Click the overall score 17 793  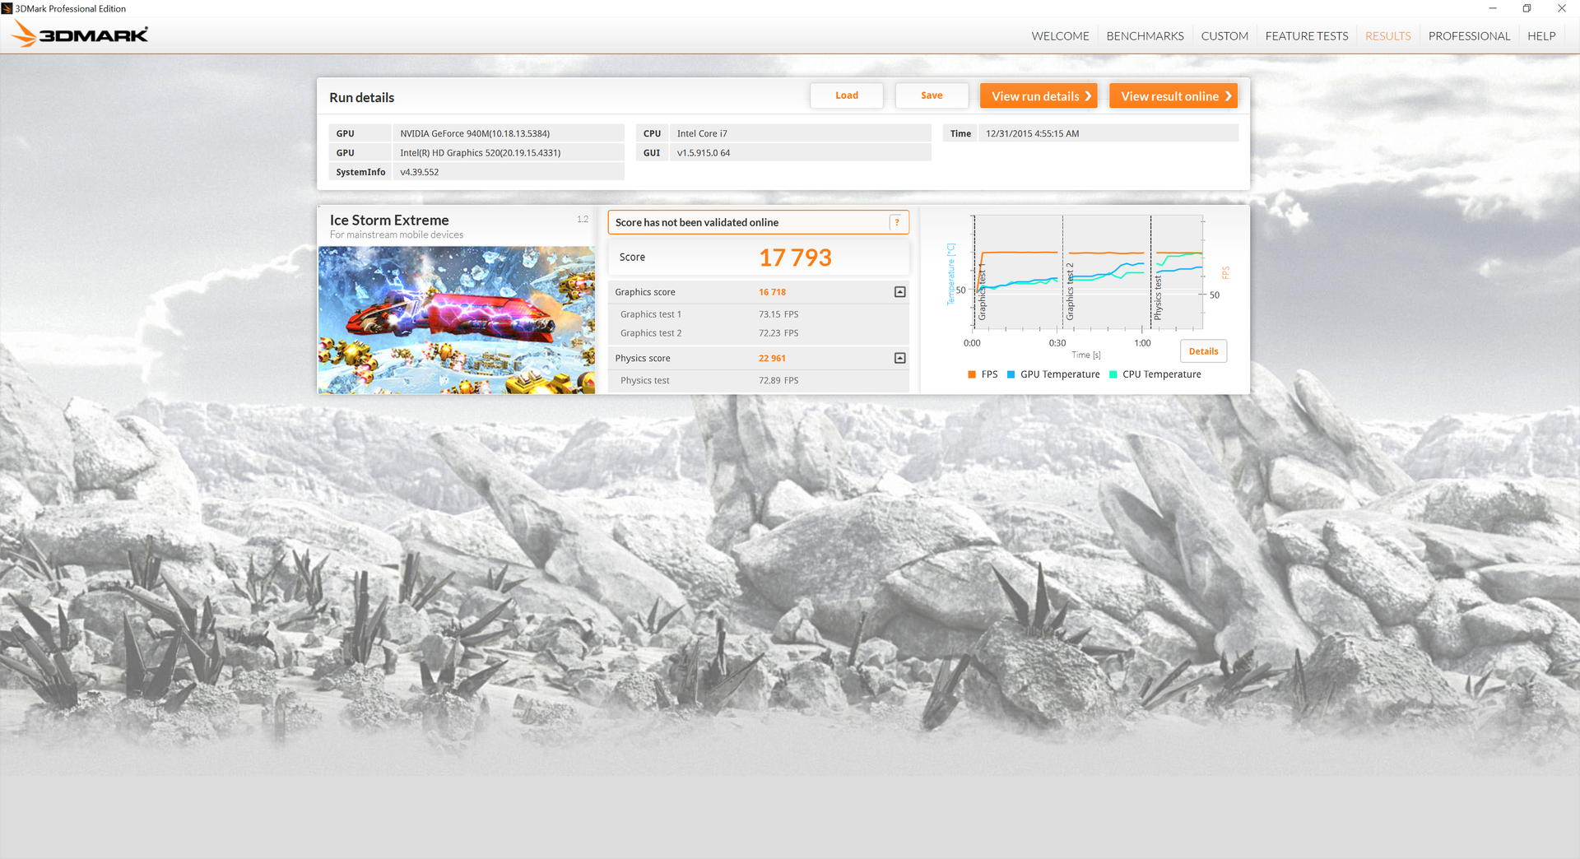[795, 258]
